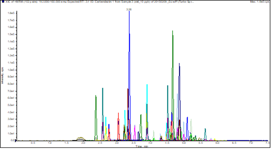The height and width of the screenshot is (152, 275).
Task: Click the 3.36 retention time peak label
Action: (129, 9)
